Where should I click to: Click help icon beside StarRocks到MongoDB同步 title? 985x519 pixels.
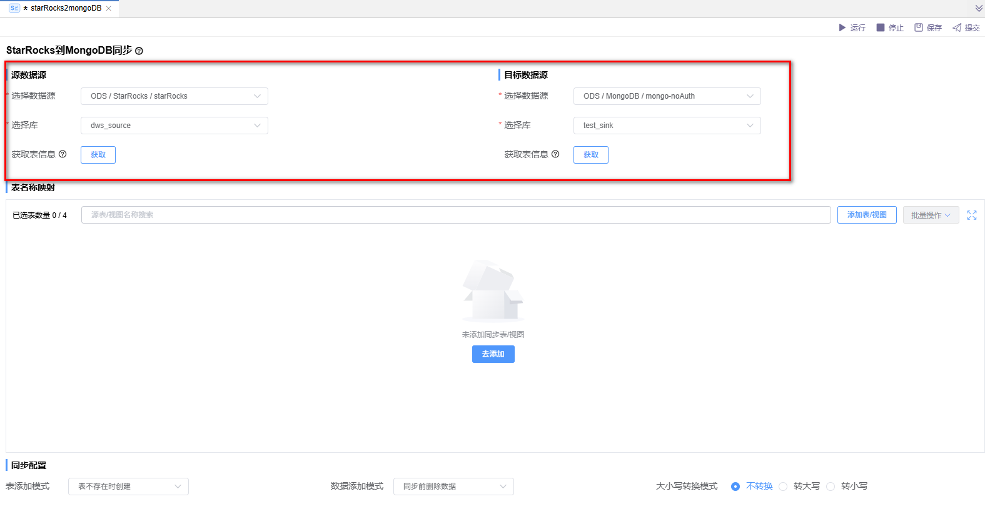[139, 51]
